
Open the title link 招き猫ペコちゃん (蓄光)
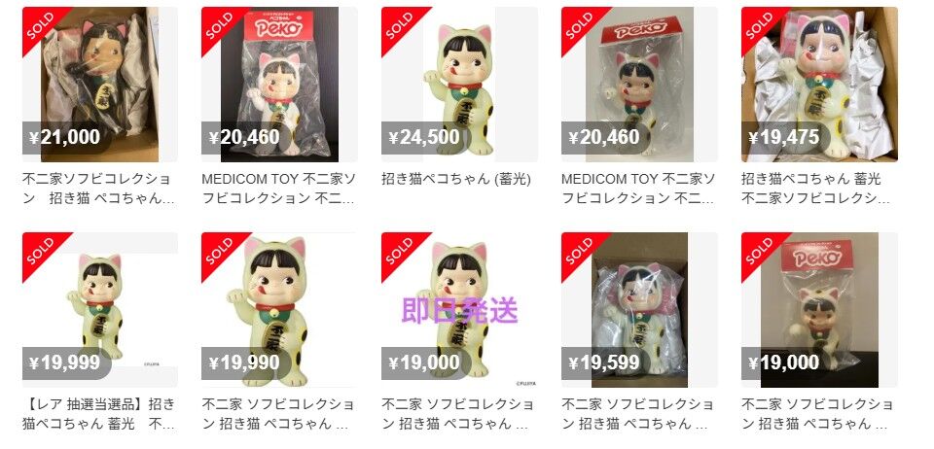coord(455,179)
